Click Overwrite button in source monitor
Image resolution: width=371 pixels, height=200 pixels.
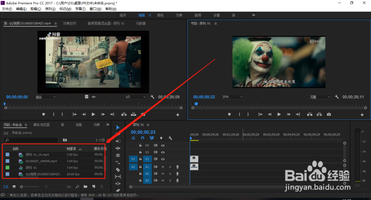click(x=134, y=114)
